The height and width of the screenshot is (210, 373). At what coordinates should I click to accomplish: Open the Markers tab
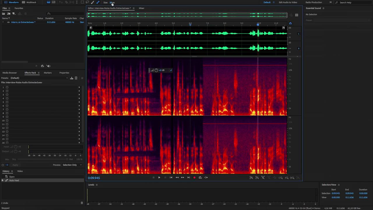coord(47,73)
